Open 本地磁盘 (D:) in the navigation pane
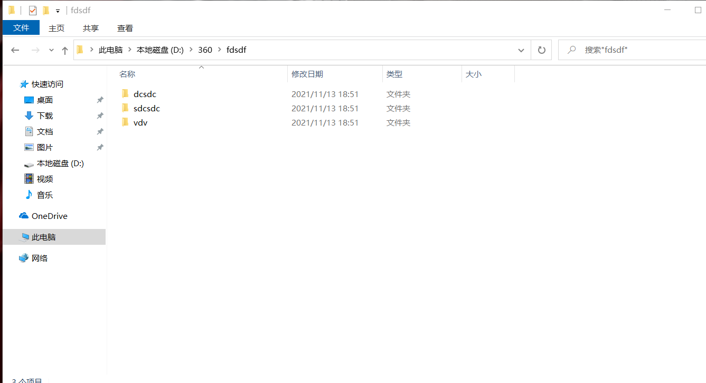The width and height of the screenshot is (706, 383). pos(60,164)
